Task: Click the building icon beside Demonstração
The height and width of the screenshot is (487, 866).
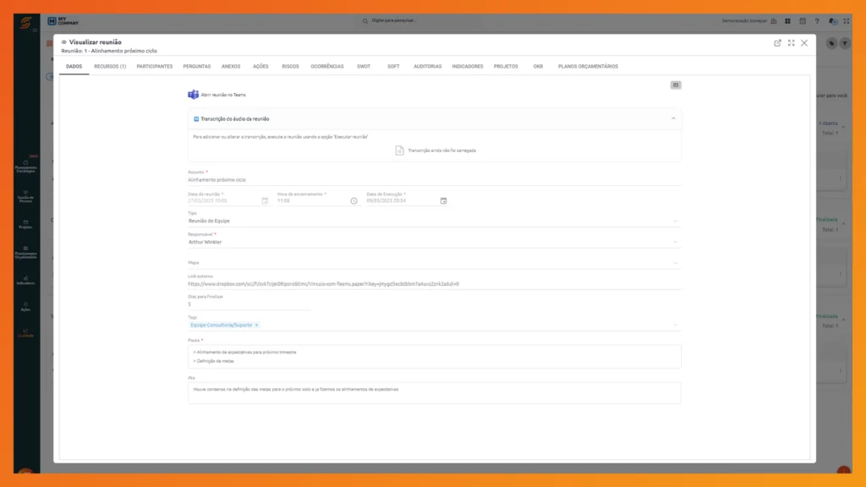Action: (774, 21)
